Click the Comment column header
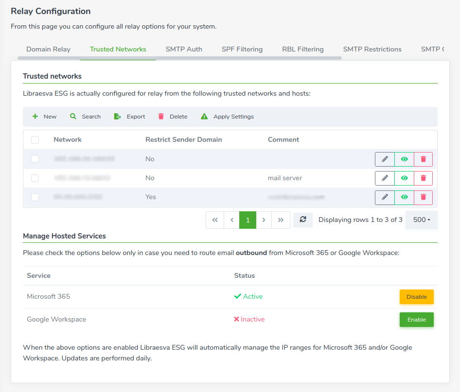 283,140
